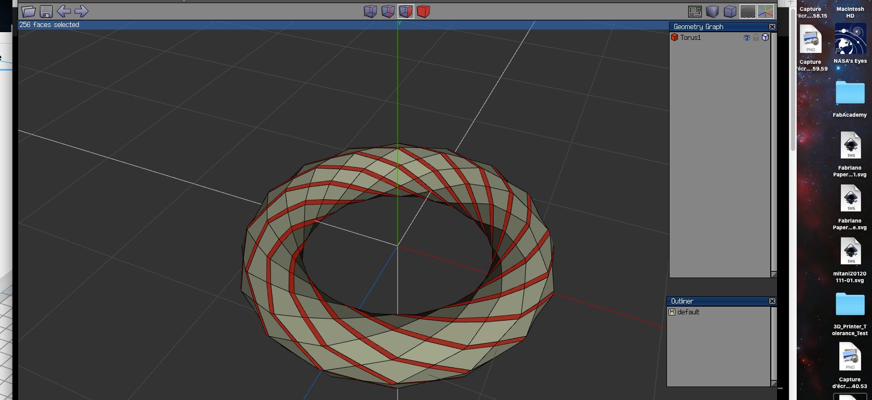Open the preferences list icon
The width and height of the screenshot is (872, 400).
tap(695, 11)
